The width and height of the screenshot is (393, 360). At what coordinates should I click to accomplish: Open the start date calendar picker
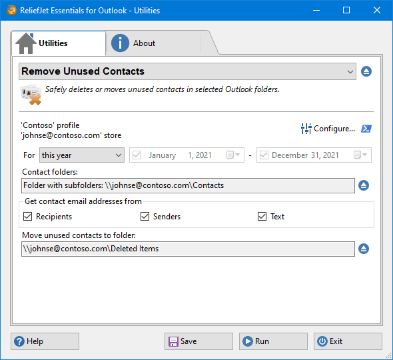click(233, 155)
